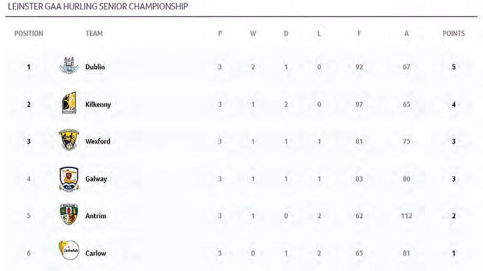
Task: Click the Carlow county crest icon
Action: point(69,251)
